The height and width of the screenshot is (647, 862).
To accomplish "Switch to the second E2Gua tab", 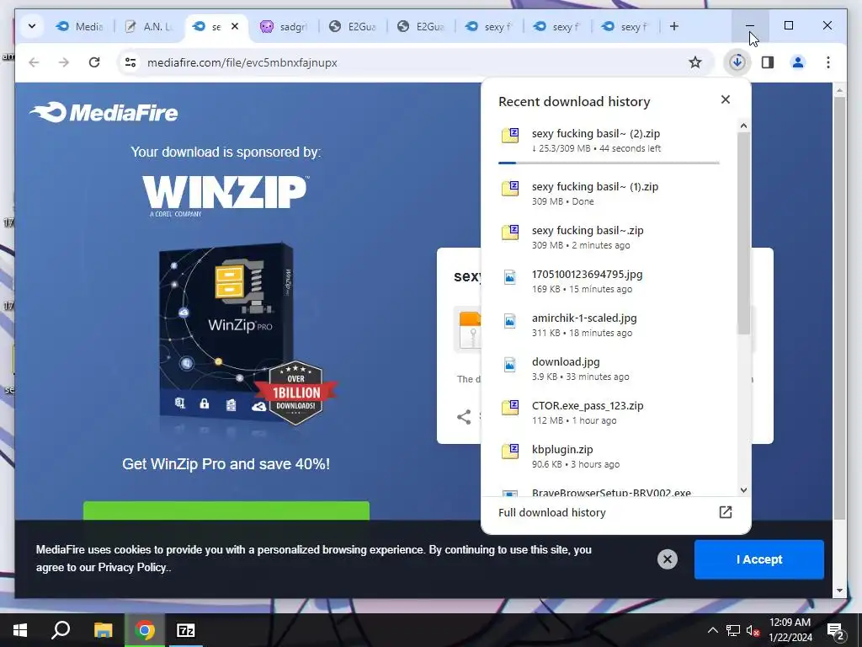I will [421, 26].
